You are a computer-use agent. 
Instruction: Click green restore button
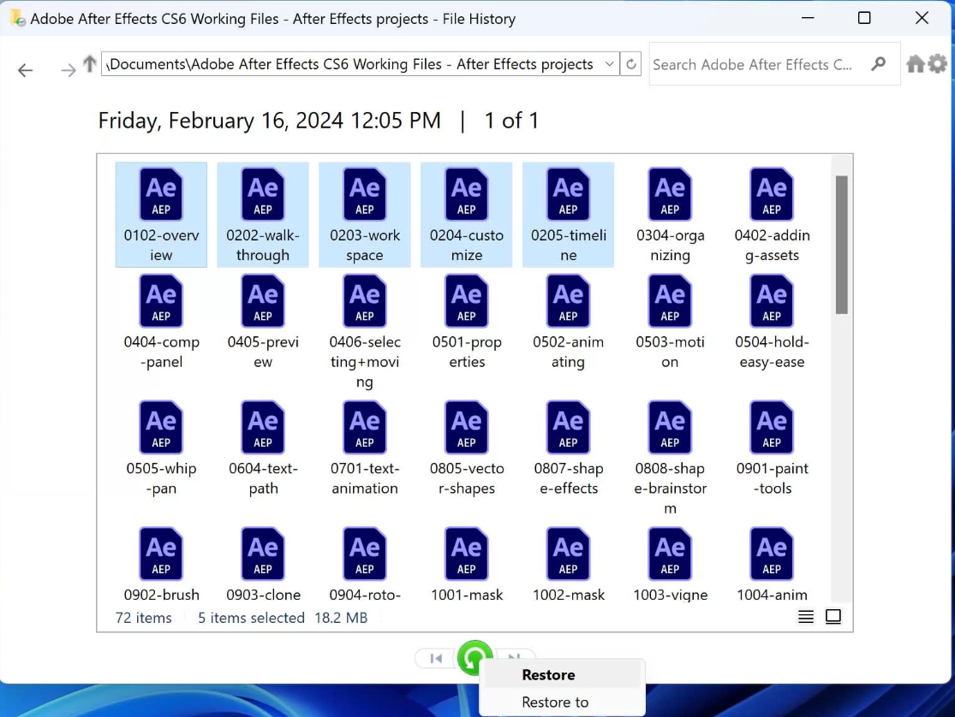(x=475, y=657)
